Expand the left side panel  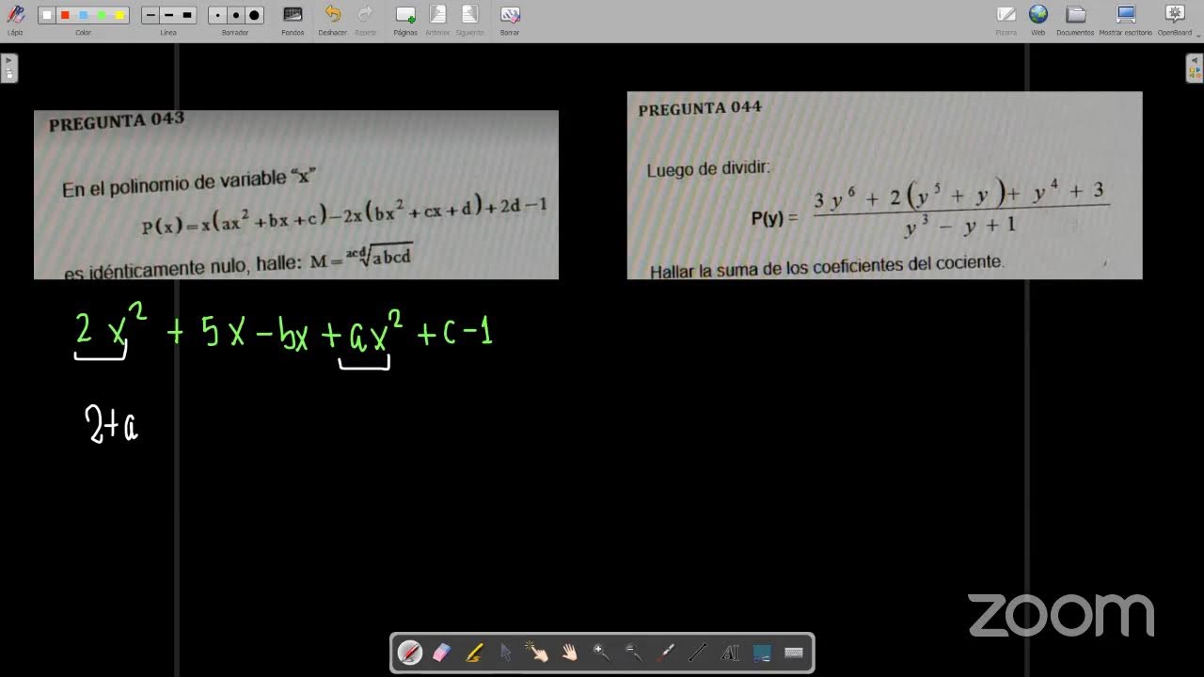pyautogui.click(x=8, y=68)
